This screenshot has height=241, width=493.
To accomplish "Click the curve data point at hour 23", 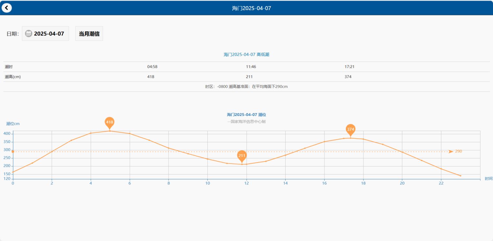I will pos(460,176).
